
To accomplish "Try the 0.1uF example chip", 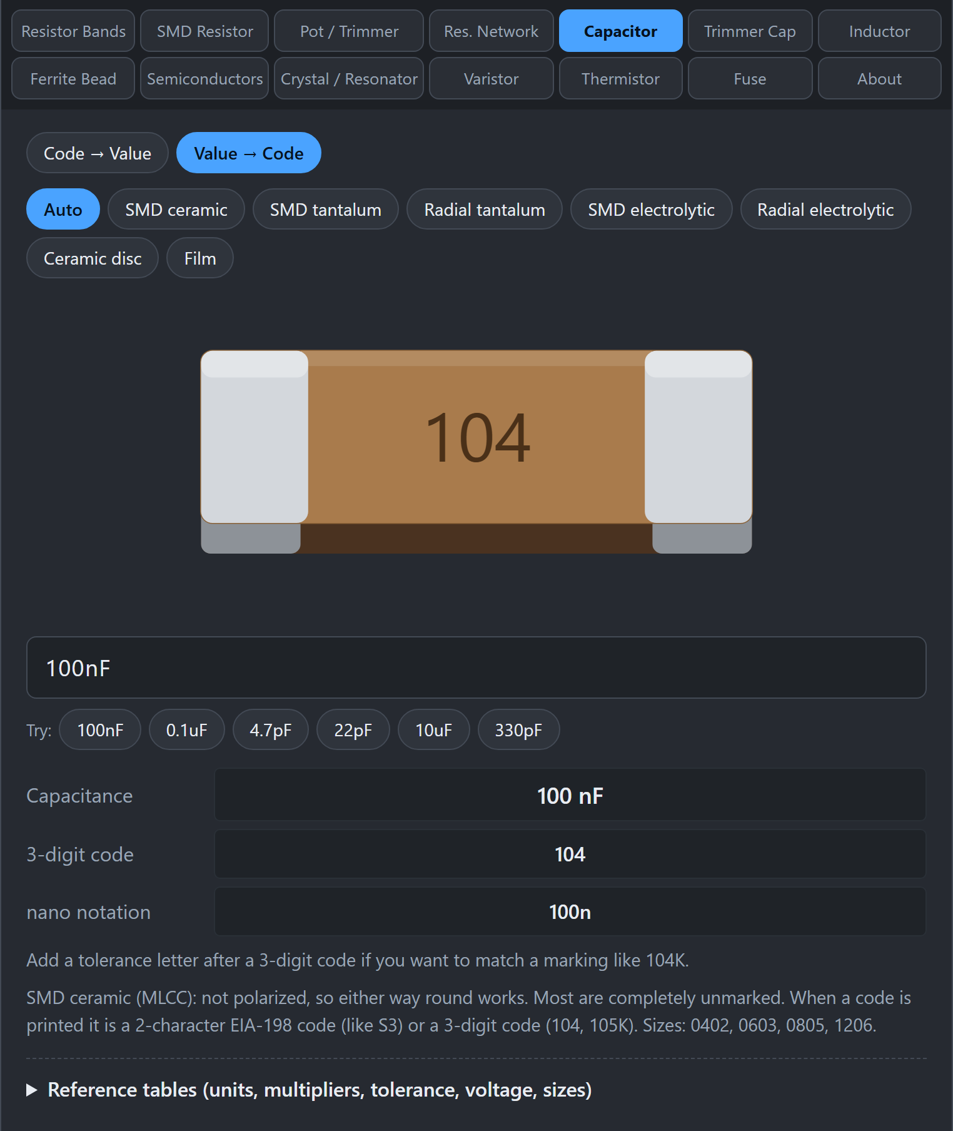I will coord(187,729).
